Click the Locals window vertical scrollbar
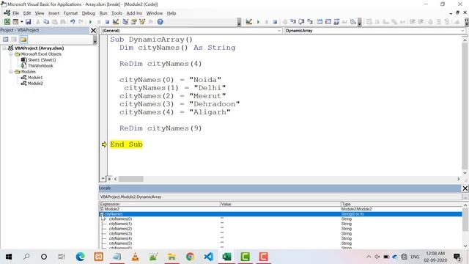This screenshot has width=469, height=264. 465,220
